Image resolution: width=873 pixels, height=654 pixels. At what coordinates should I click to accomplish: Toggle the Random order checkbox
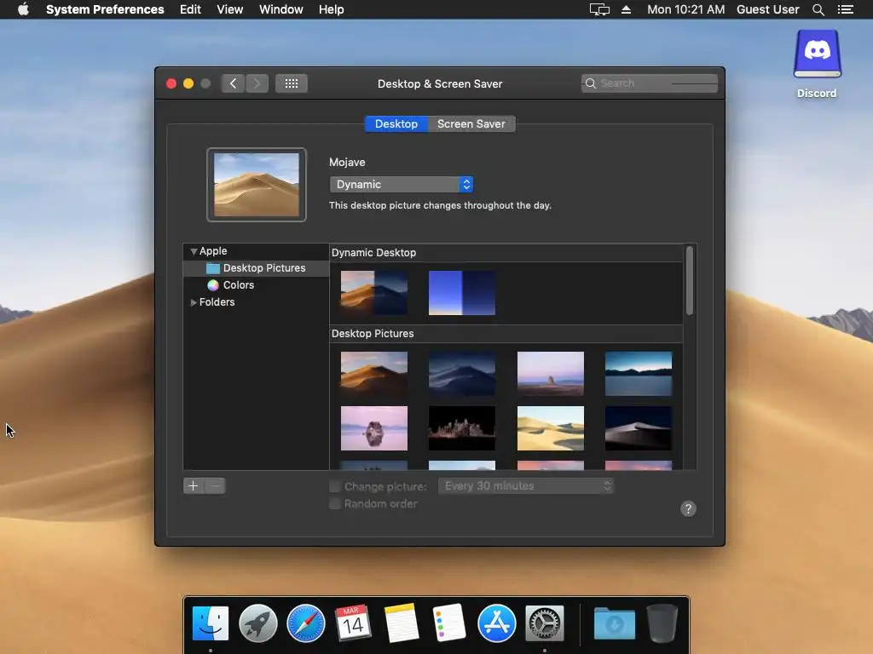334,503
